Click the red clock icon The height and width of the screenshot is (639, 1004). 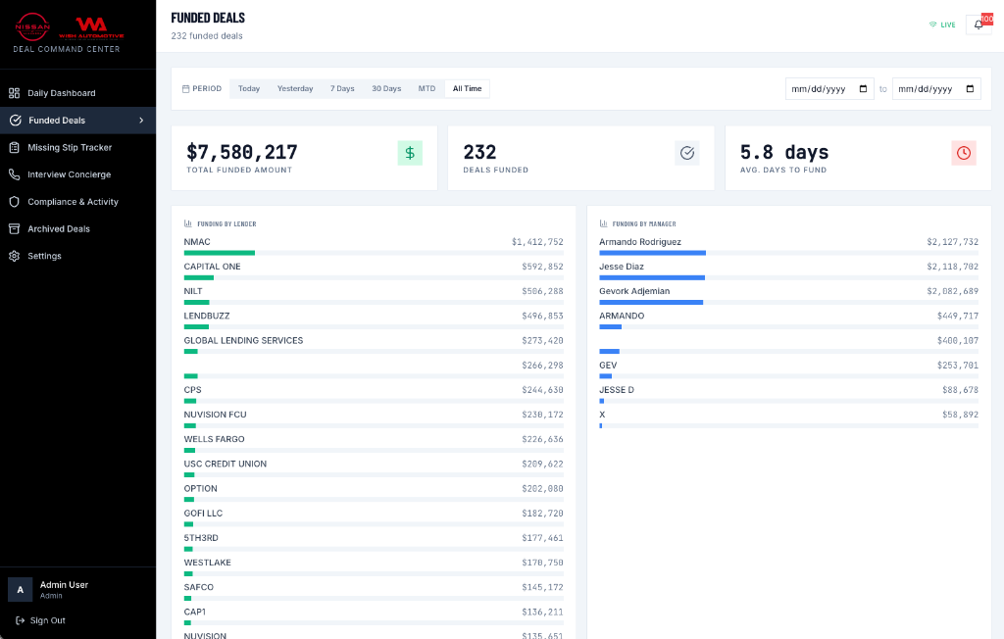click(x=964, y=153)
